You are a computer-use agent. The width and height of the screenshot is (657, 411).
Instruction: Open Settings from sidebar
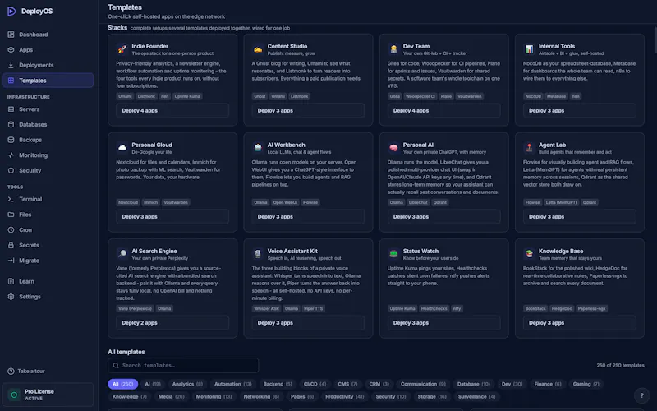(x=48, y=297)
